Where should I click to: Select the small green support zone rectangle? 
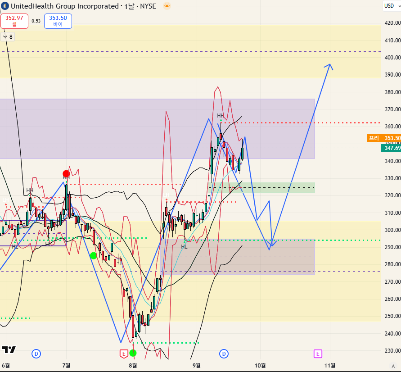point(261,187)
